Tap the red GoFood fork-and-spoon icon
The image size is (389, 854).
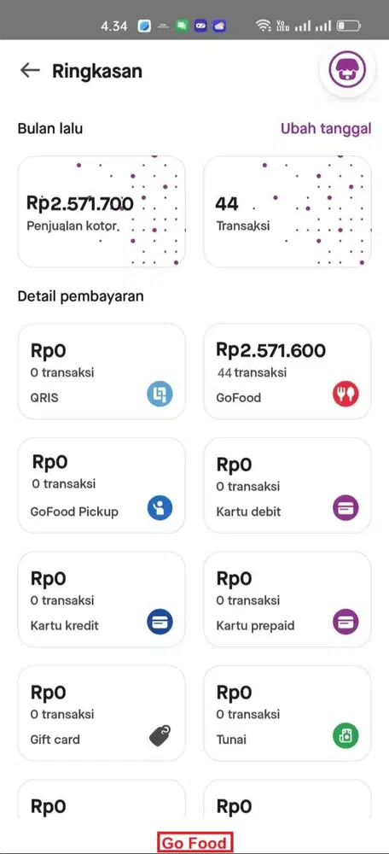click(346, 394)
